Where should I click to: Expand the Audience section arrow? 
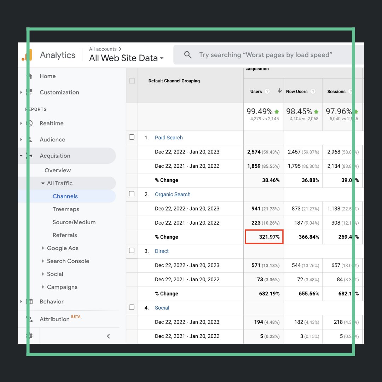[21, 140]
